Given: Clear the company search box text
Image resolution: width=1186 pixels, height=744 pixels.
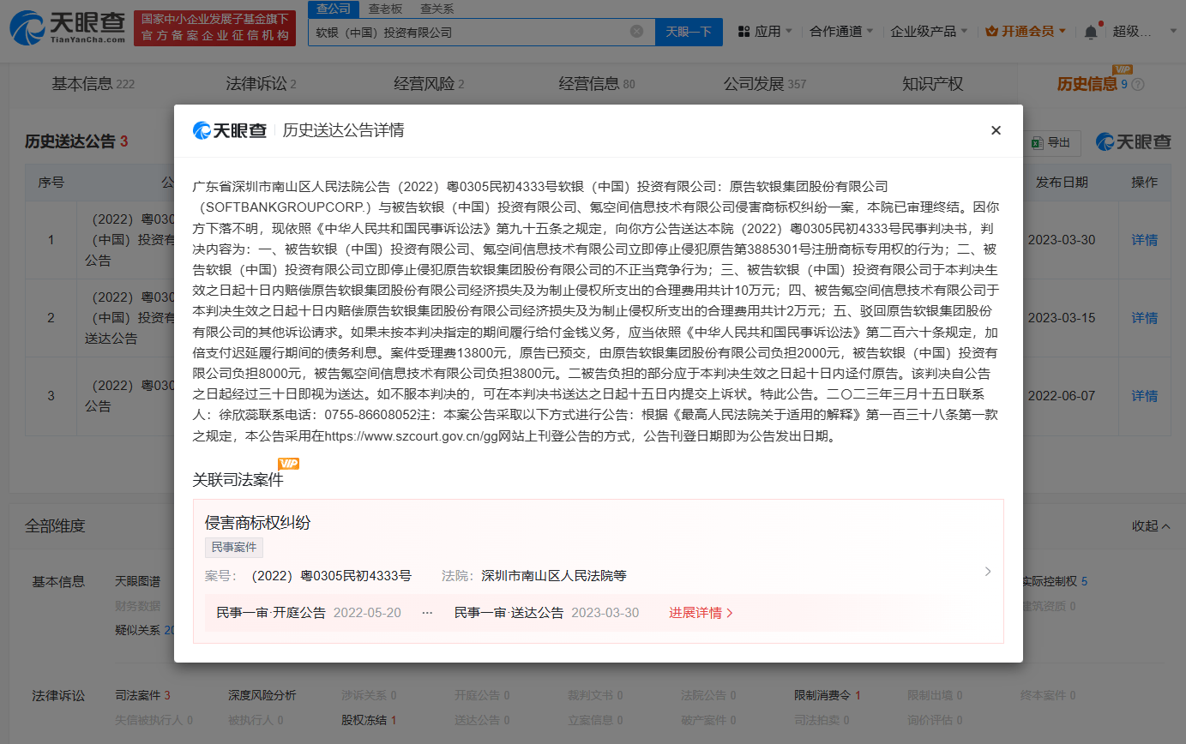Looking at the screenshot, I should (x=636, y=32).
